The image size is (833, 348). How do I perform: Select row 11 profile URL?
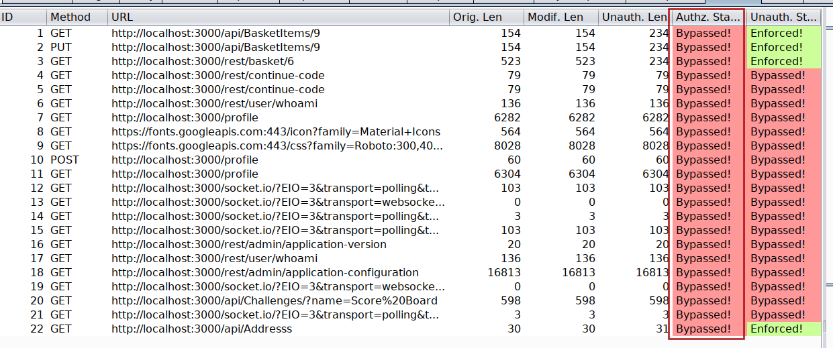coord(185,174)
